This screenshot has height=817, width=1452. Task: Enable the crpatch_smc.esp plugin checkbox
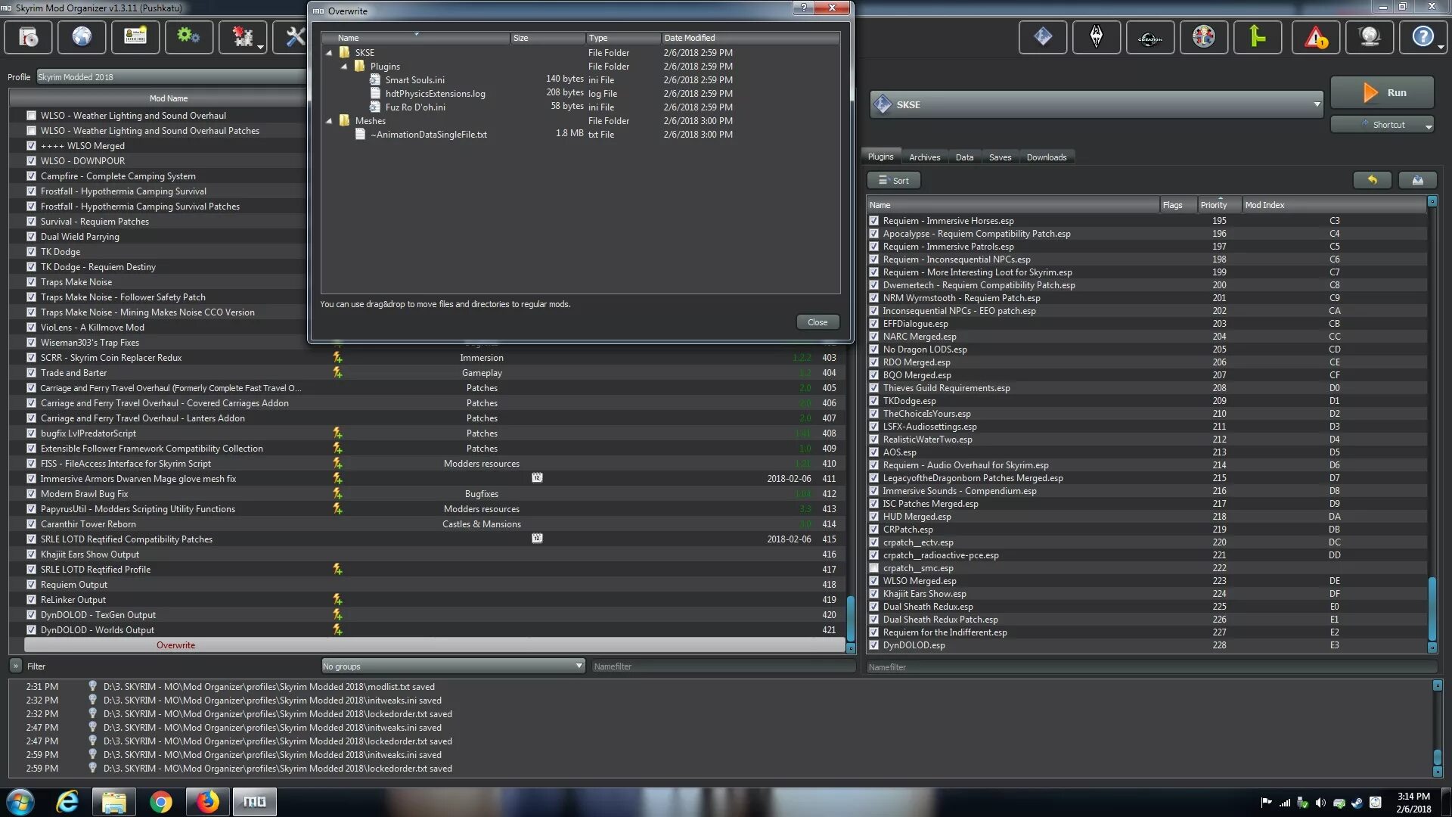pyautogui.click(x=873, y=568)
